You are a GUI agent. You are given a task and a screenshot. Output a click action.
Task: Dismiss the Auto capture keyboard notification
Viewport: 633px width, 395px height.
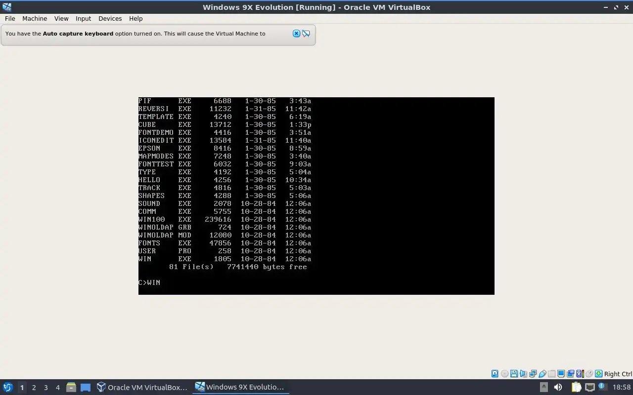(x=296, y=34)
